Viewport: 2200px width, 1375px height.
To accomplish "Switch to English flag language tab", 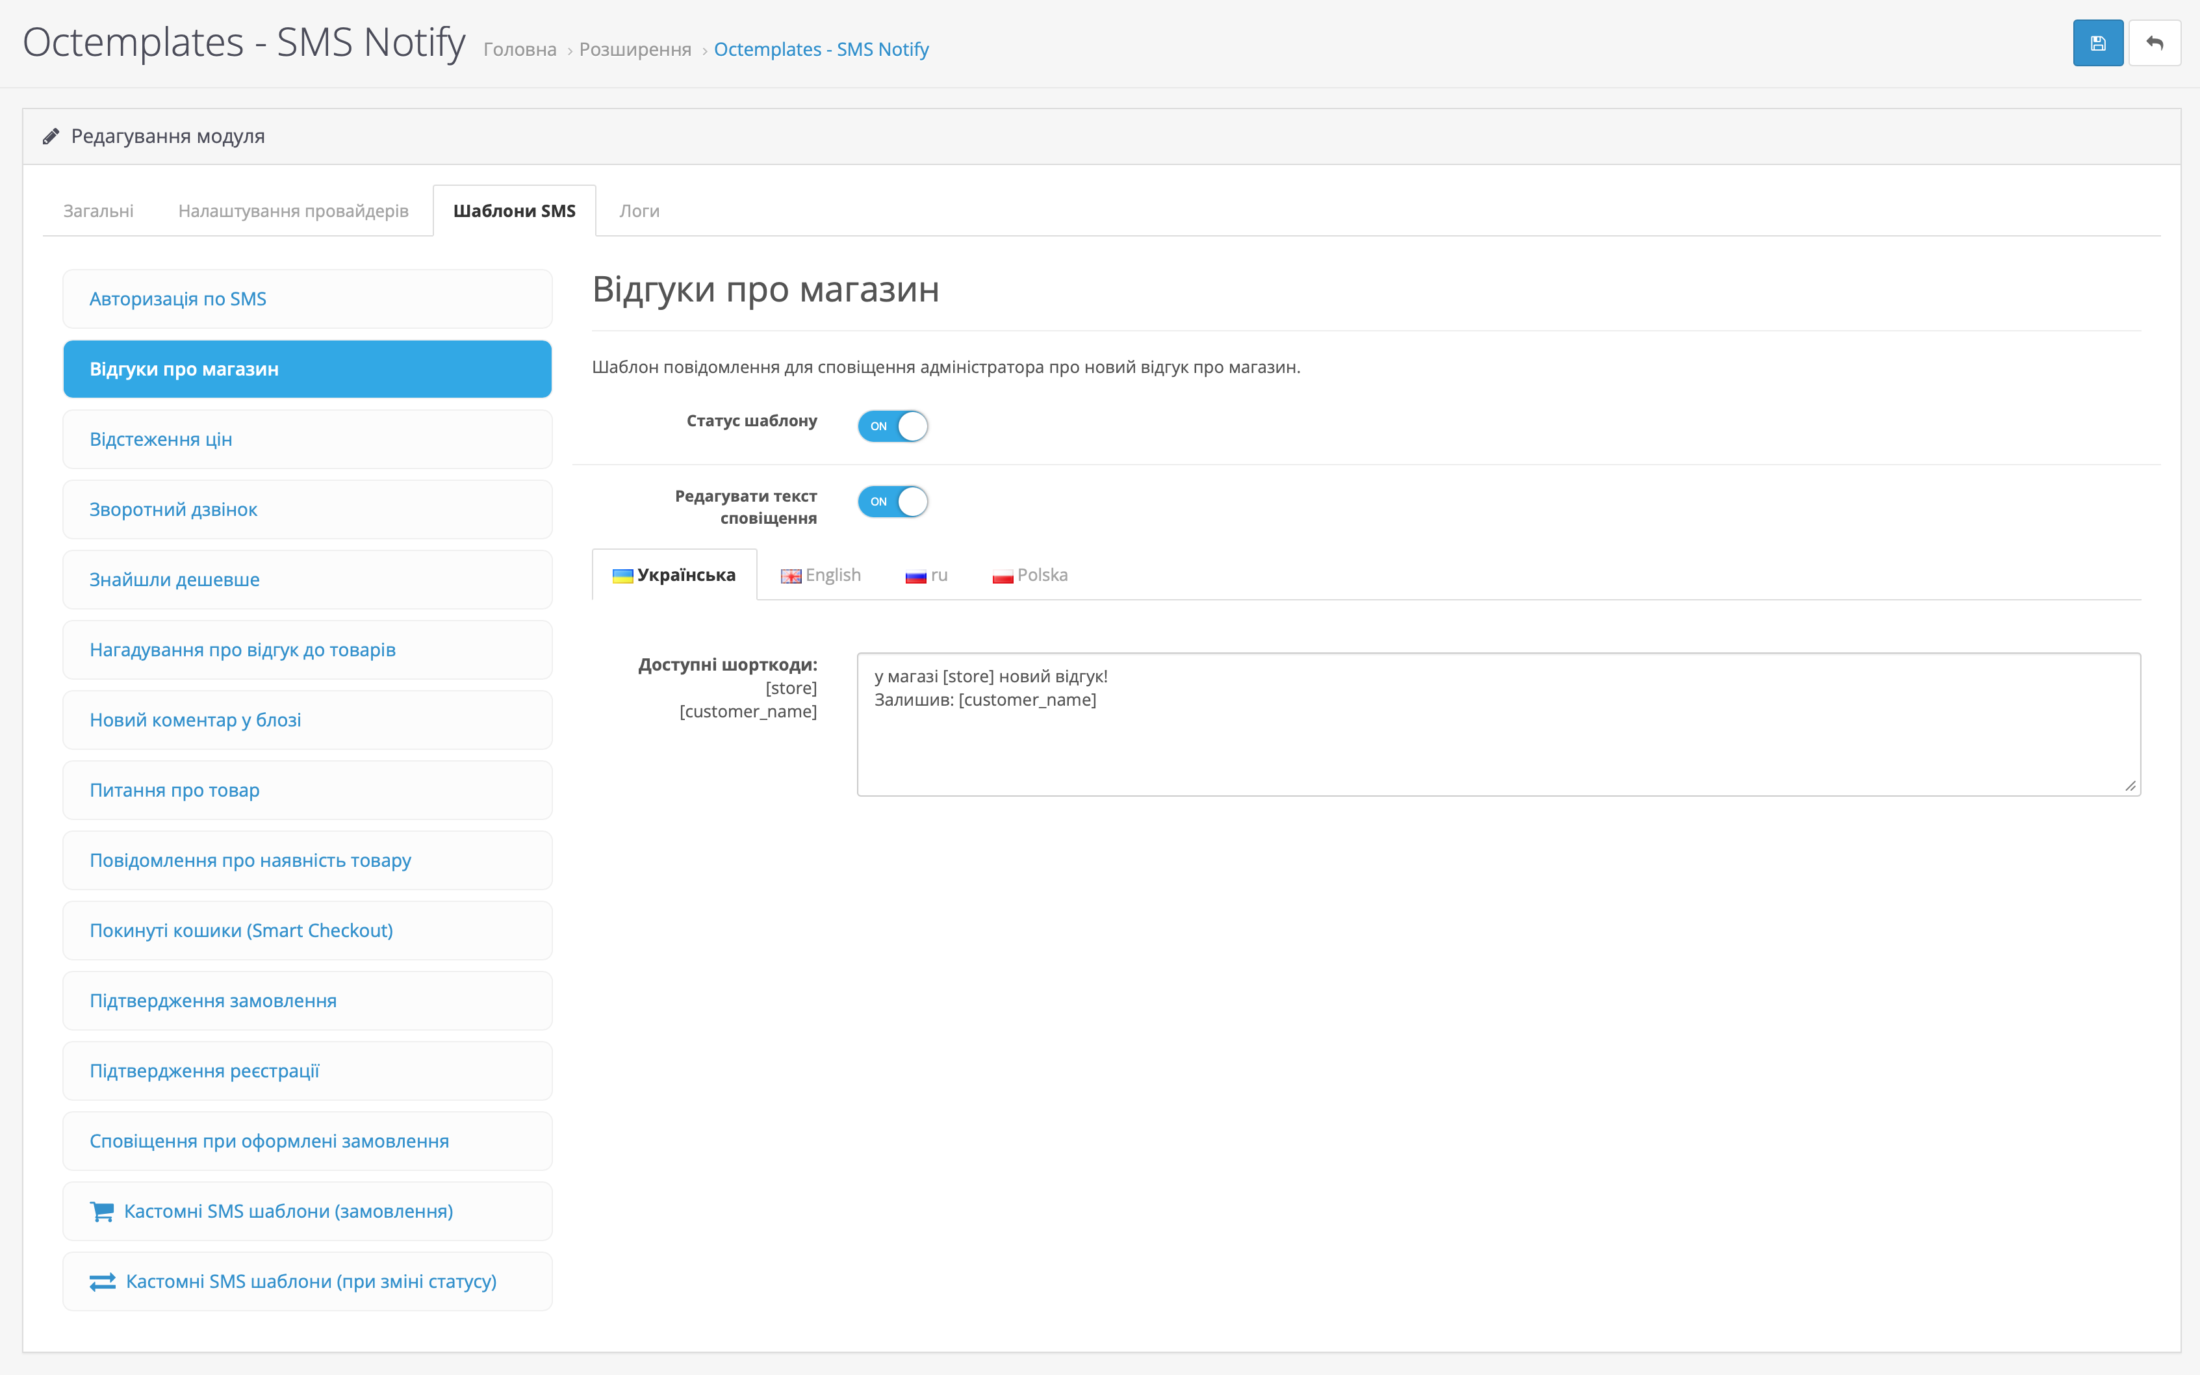I will pos(820,574).
